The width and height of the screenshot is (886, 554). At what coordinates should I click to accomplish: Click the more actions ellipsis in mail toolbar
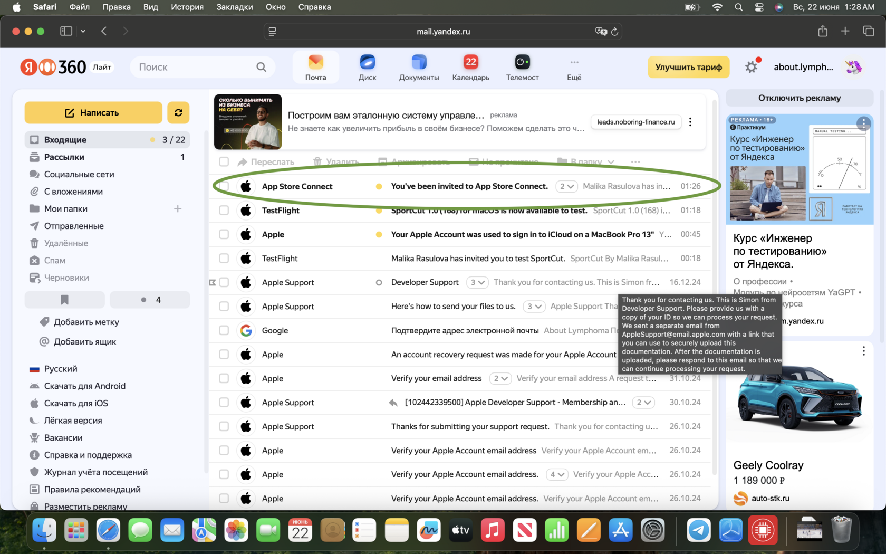point(635,162)
